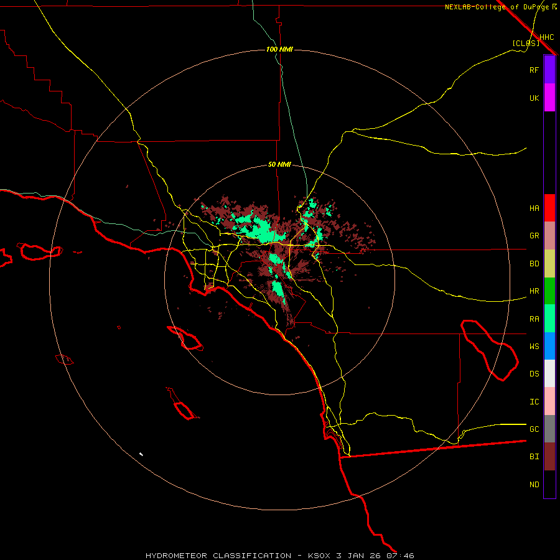
Task: Click the WS legend label
Action: (534, 347)
